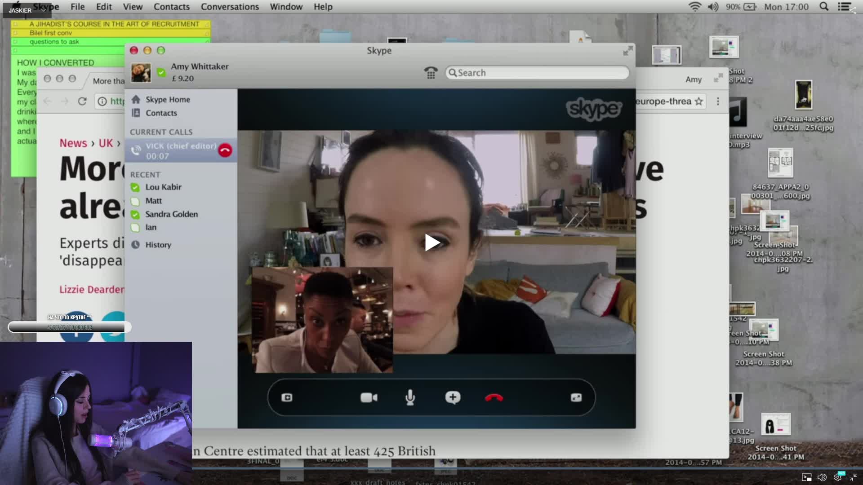Click the Wi-Fi menu bar icon

695,7
